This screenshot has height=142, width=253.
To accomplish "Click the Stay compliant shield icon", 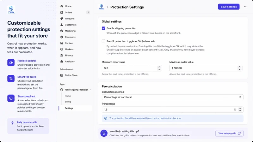I will [11, 98].
